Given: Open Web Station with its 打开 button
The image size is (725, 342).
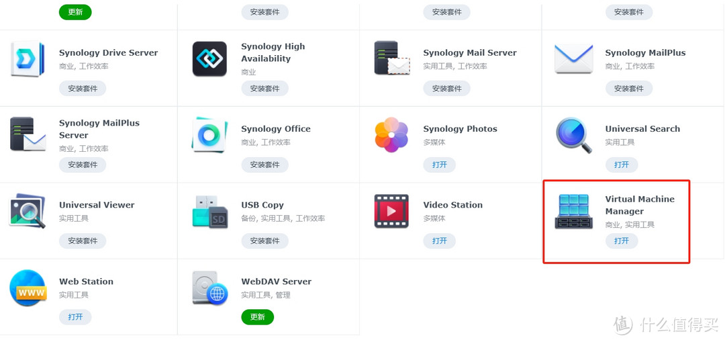Looking at the screenshot, I should [75, 317].
